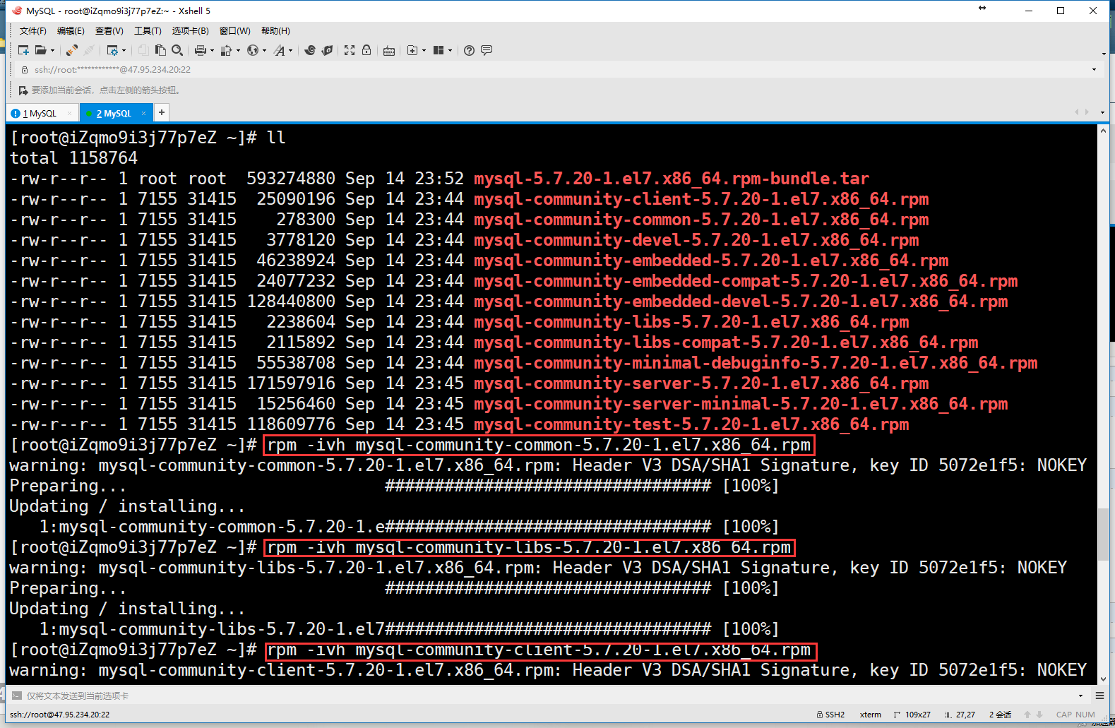The width and height of the screenshot is (1115, 728).
Task: Switch to the 1 MySQL tab
Action: click(x=42, y=113)
